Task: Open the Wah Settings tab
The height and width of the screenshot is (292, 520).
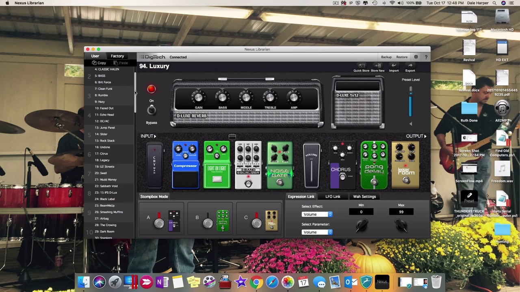Action: 364,197
